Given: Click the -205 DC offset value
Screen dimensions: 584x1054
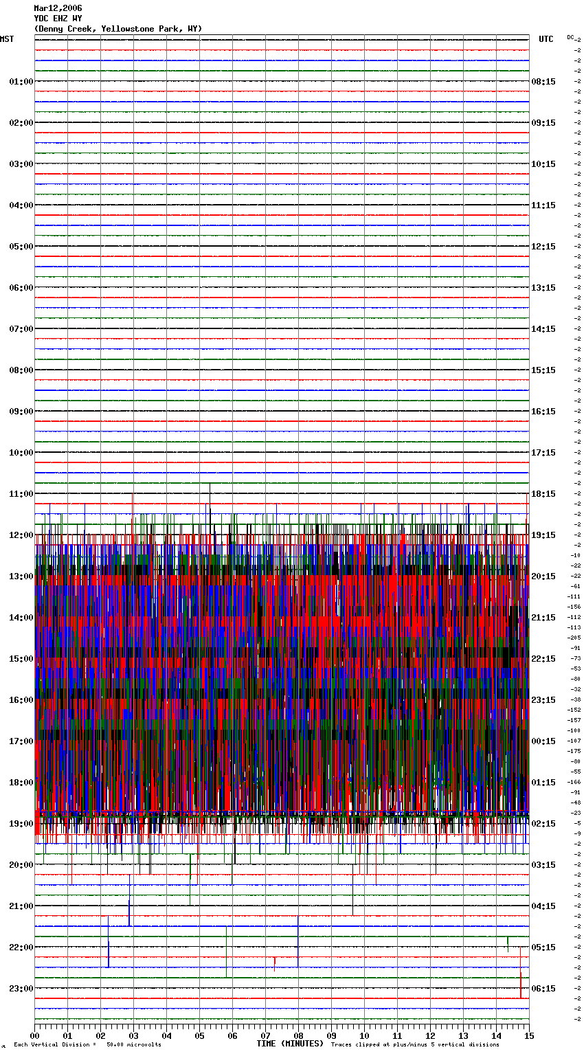Looking at the screenshot, I should [x=574, y=638].
